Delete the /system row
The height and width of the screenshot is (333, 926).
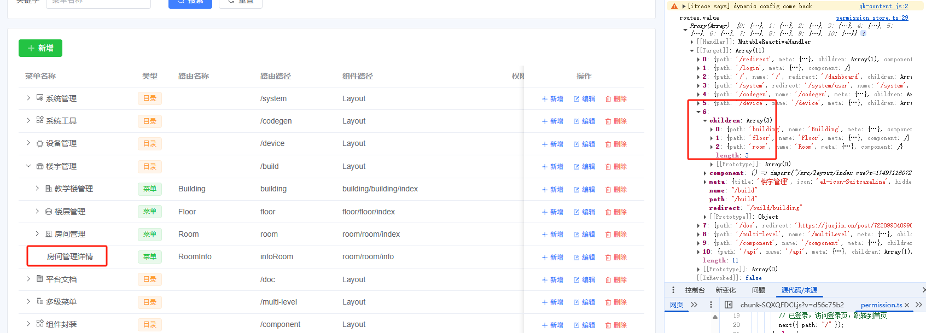[x=616, y=99]
